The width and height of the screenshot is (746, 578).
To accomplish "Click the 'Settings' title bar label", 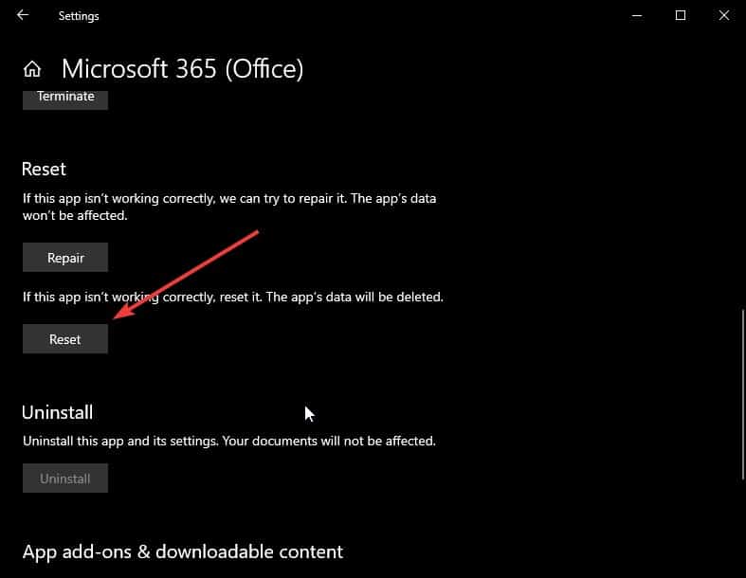I will tap(79, 16).
